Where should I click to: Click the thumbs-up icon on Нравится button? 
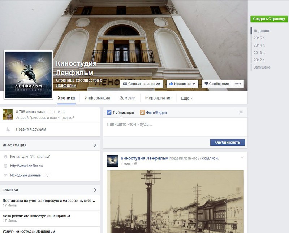pyautogui.click(x=171, y=84)
